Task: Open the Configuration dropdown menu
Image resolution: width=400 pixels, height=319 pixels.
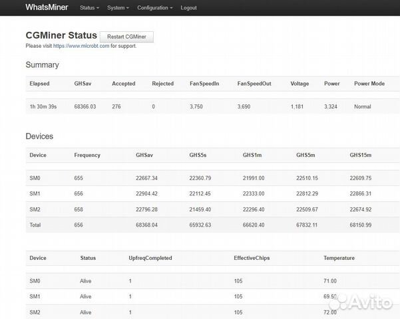Action: (155, 8)
